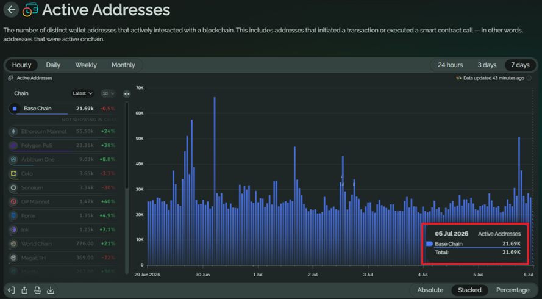Click the +38% Polygon PoS change
The height and width of the screenshot is (299, 542).
coord(108,146)
